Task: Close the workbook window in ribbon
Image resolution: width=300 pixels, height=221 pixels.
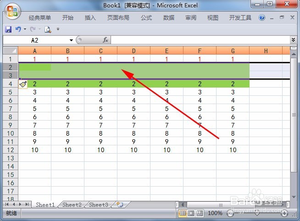Action: coord(292,17)
